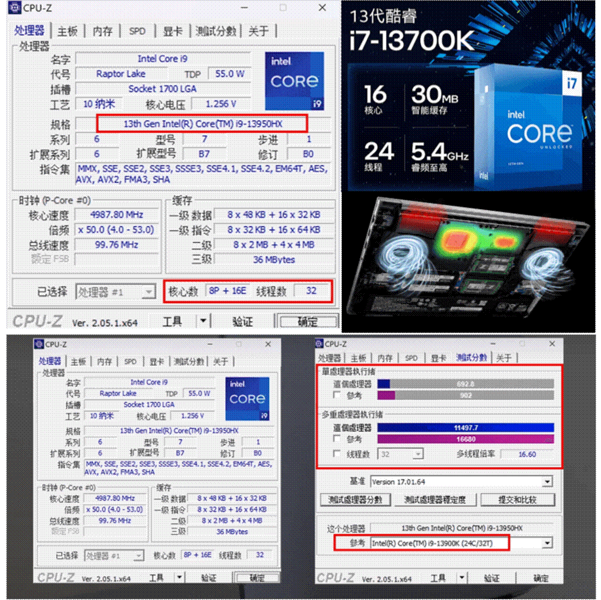Screen dimensions: 601x600
Task: Select 关于 tab in top CPU-Z window
Action: point(258,31)
